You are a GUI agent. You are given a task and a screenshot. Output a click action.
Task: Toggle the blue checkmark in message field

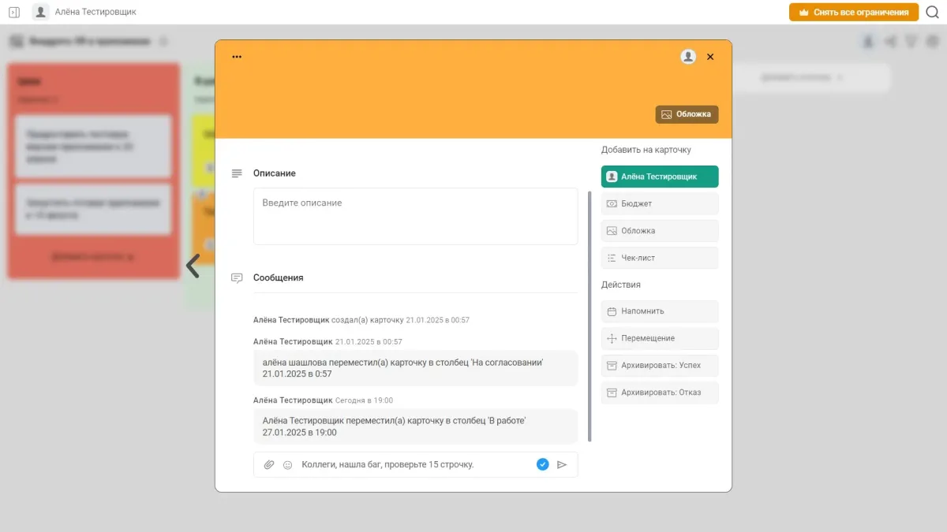click(542, 465)
